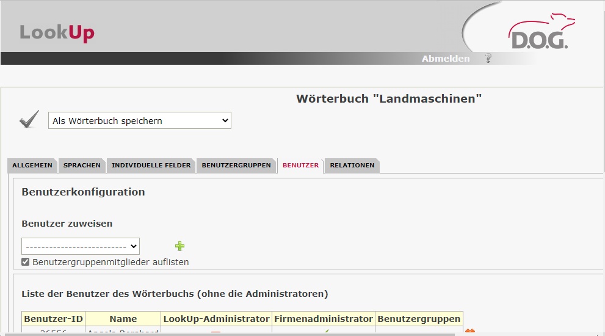Switch to the Allgemein tab

click(x=32, y=166)
